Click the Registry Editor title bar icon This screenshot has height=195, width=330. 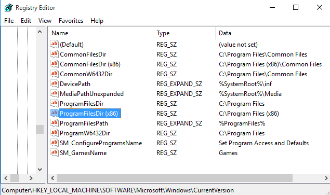[9, 8]
